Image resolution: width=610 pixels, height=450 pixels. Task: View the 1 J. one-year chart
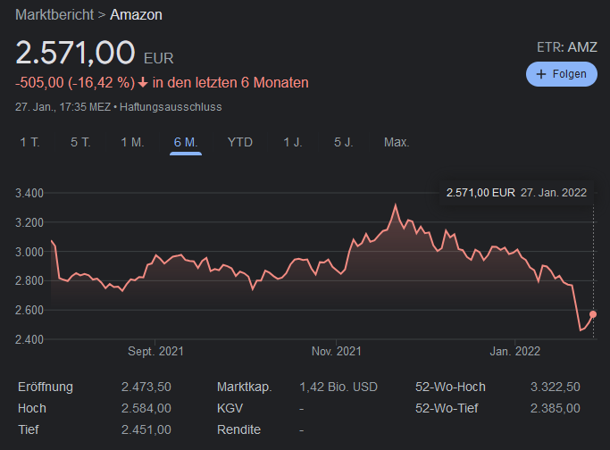[292, 142]
